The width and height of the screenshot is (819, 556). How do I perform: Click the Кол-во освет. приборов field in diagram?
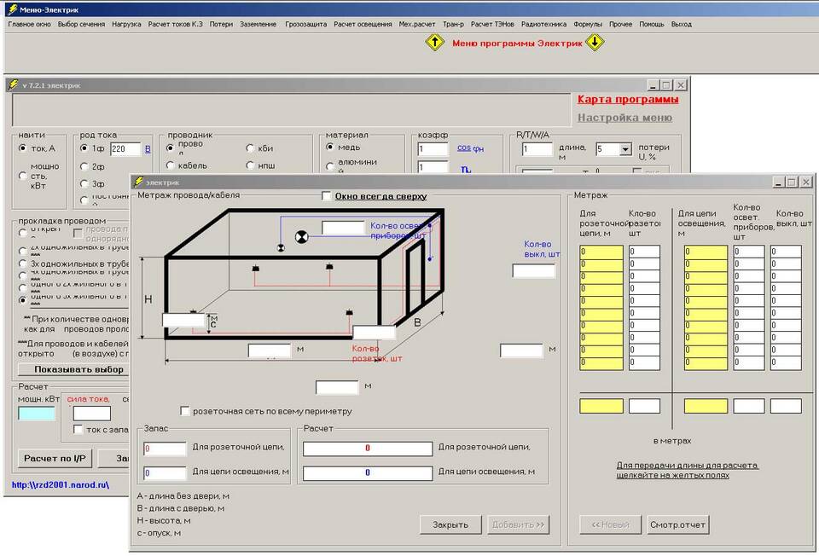(343, 228)
